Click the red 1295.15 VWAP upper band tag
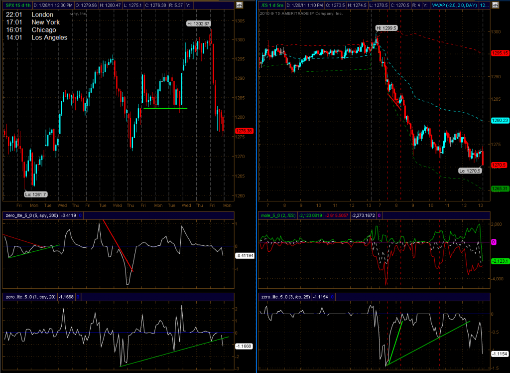Viewport: 510px width, 373px height. coord(500,53)
